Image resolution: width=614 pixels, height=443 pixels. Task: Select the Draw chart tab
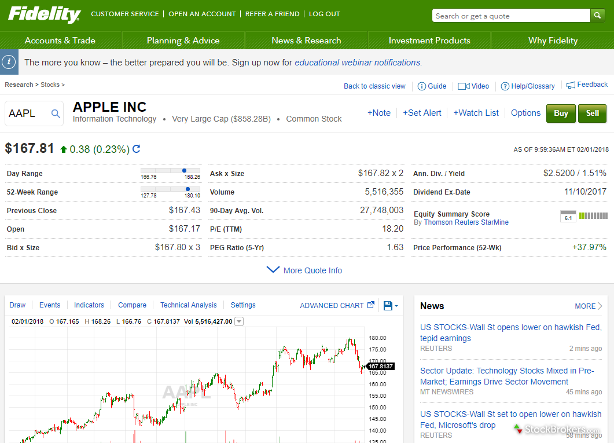(17, 305)
